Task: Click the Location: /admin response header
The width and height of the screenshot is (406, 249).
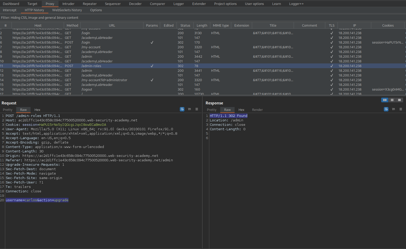Action: 227,120
